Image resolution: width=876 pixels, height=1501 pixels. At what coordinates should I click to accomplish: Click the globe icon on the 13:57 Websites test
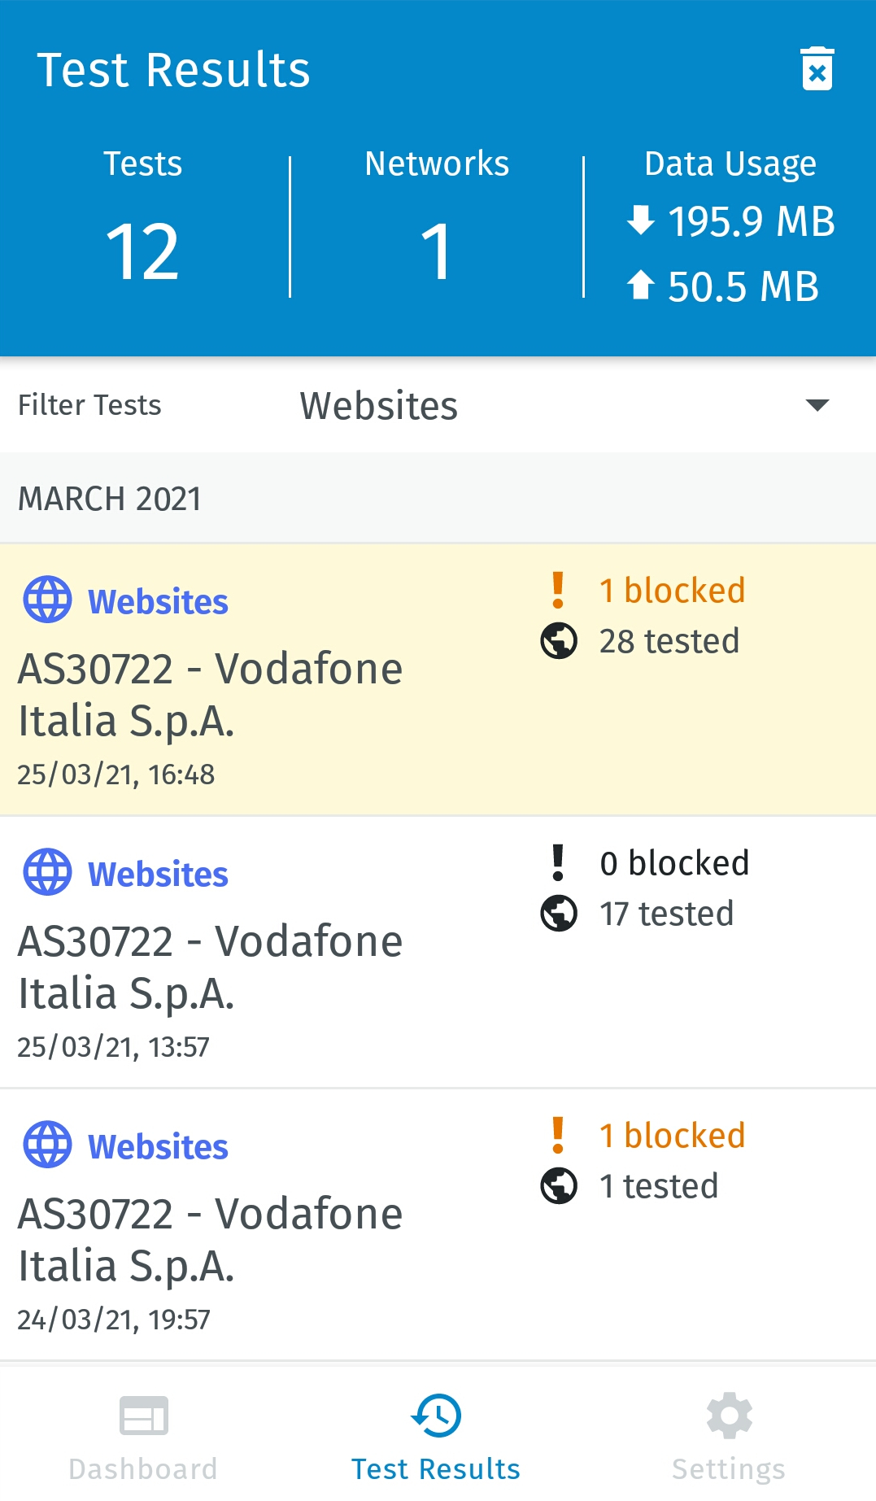[47, 872]
